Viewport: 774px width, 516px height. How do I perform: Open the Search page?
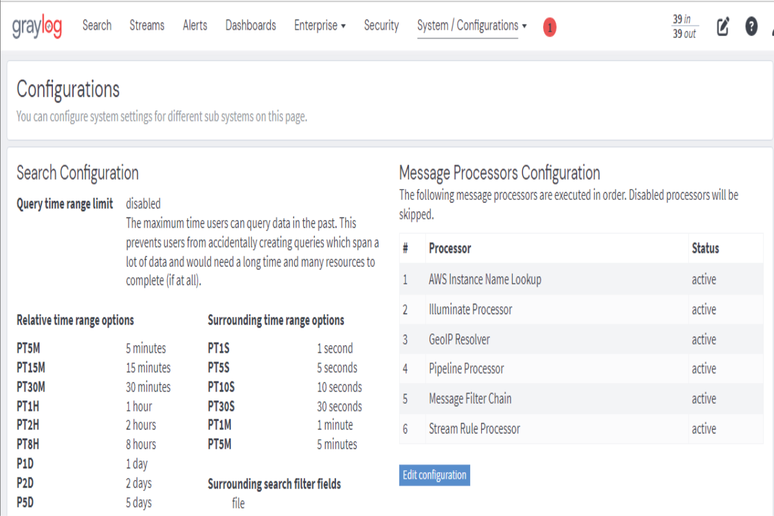[x=97, y=26]
